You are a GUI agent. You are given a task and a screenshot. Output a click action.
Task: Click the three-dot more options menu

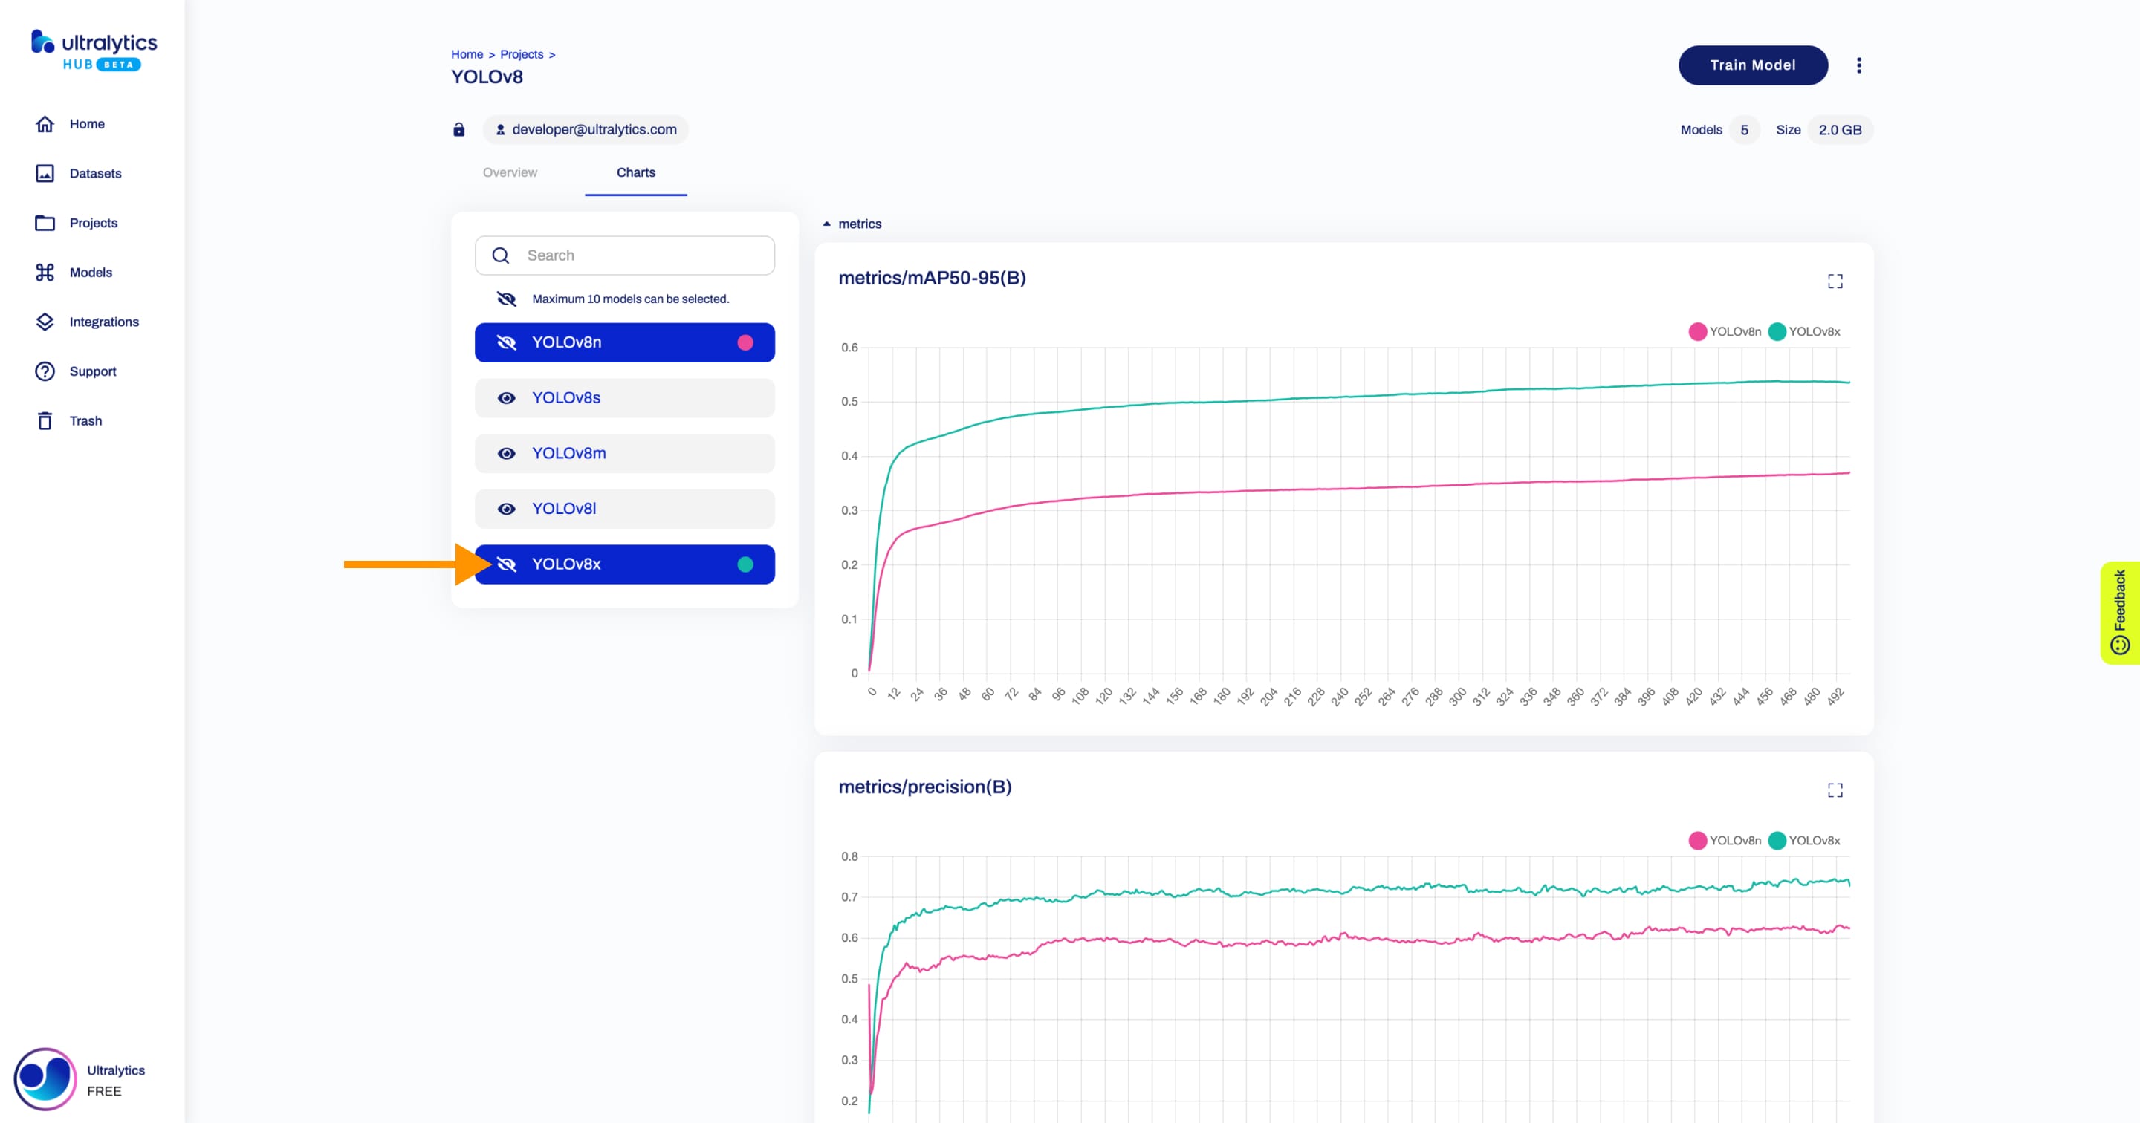click(x=1858, y=65)
